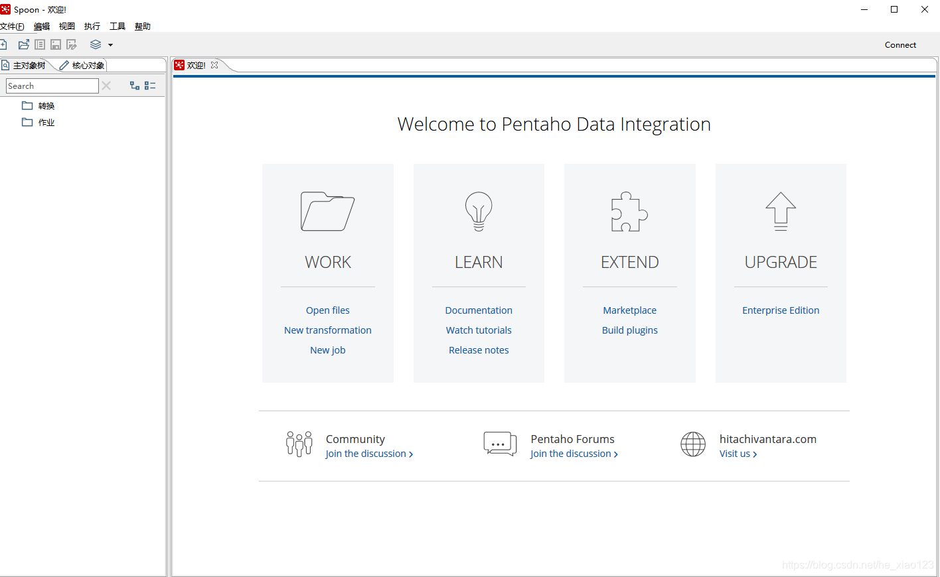The width and height of the screenshot is (940, 577).
Task: Open the 帮助 menu
Action: pos(143,27)
